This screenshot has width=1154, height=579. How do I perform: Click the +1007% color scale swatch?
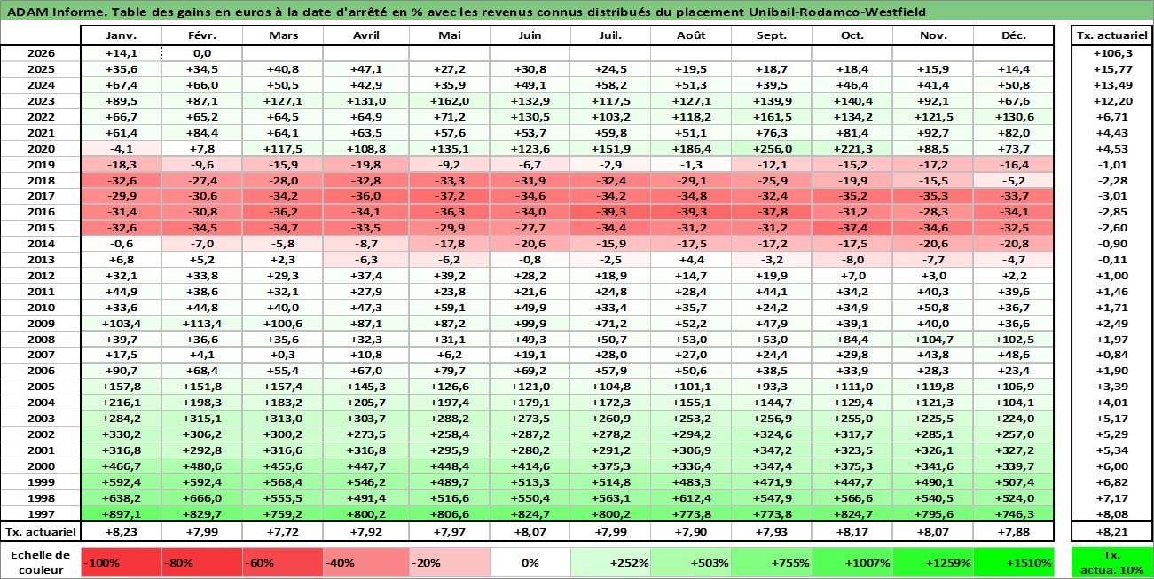click(x=852, y=562)
